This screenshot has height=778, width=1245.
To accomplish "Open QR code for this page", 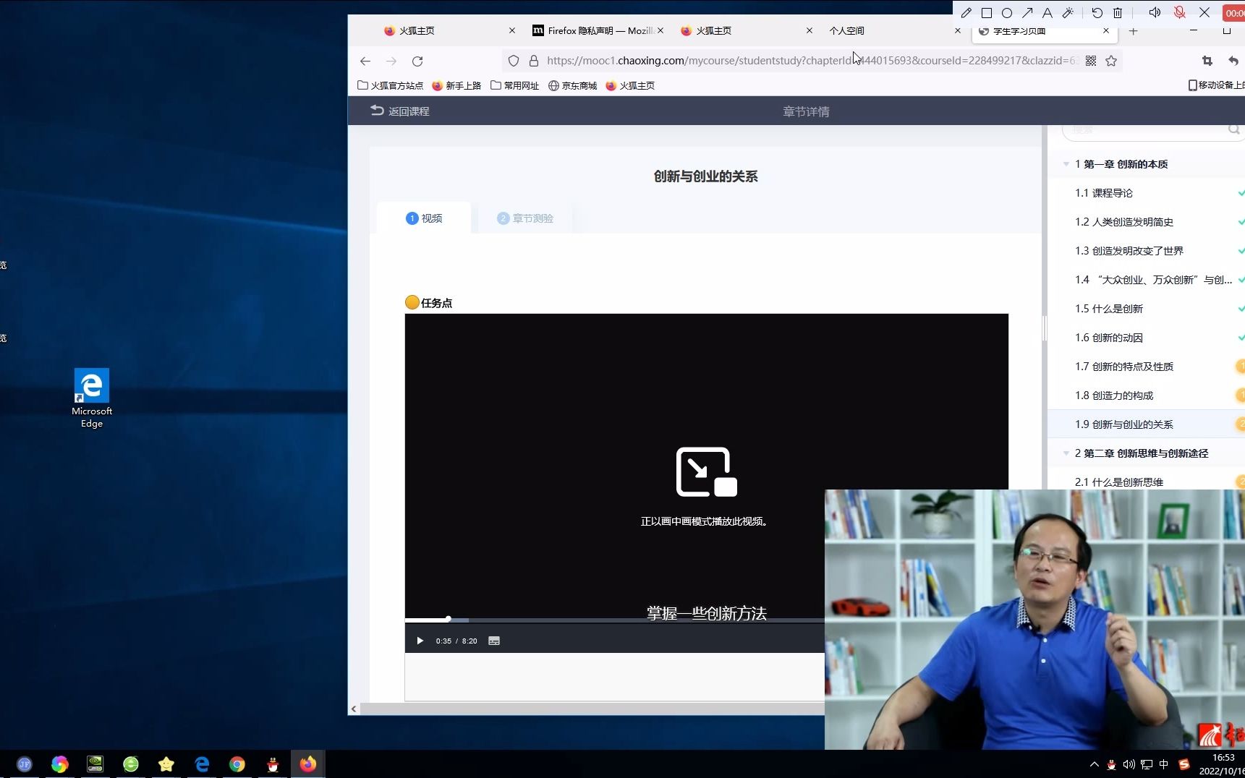I will click(1091, 61).
